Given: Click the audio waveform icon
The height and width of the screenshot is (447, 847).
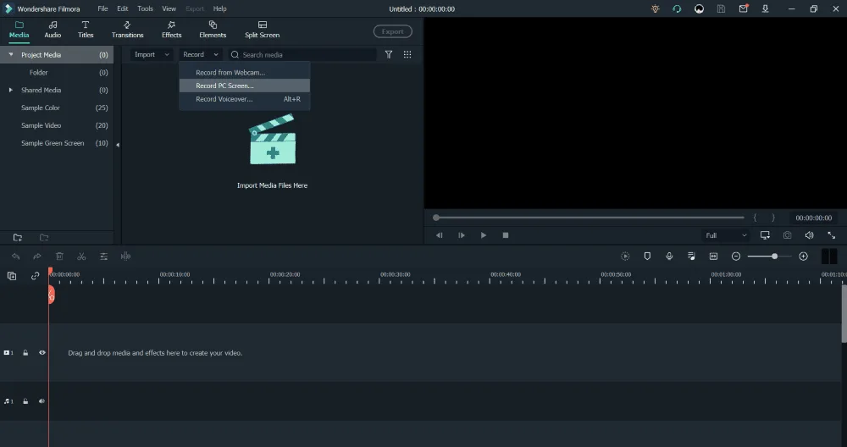Looking at the screenshot, I should coord(125,257).
